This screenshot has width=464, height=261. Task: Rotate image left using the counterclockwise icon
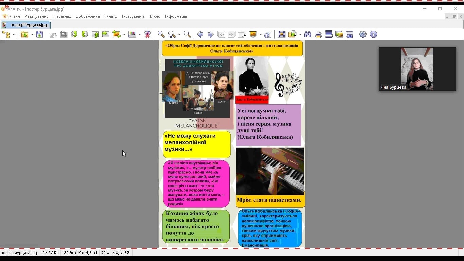point(74,34)
